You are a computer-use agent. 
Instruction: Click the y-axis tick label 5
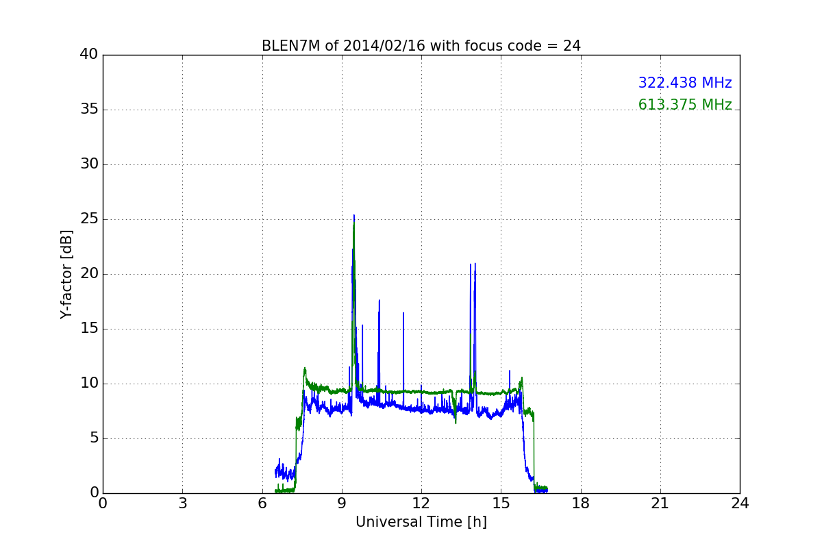pos(94,438)
